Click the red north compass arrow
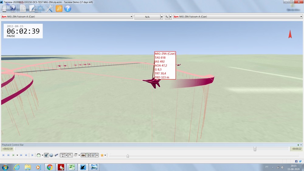The height and width of the screenshot is (171, 304). click(290, 34)
